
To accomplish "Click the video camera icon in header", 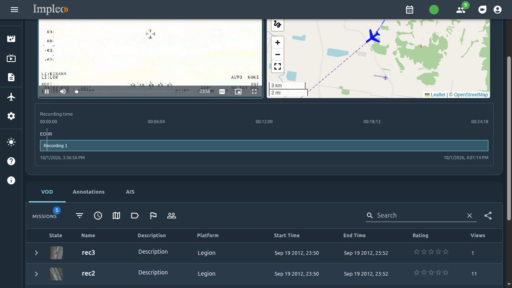I will 482,10.
